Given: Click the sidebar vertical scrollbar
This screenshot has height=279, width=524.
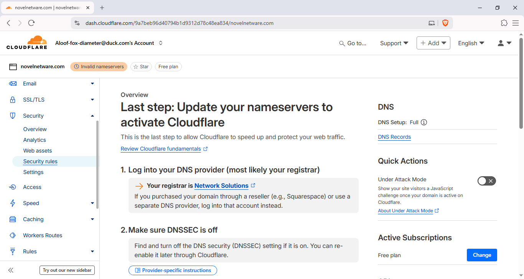Looking at the screenshot, I should [97, 165].
